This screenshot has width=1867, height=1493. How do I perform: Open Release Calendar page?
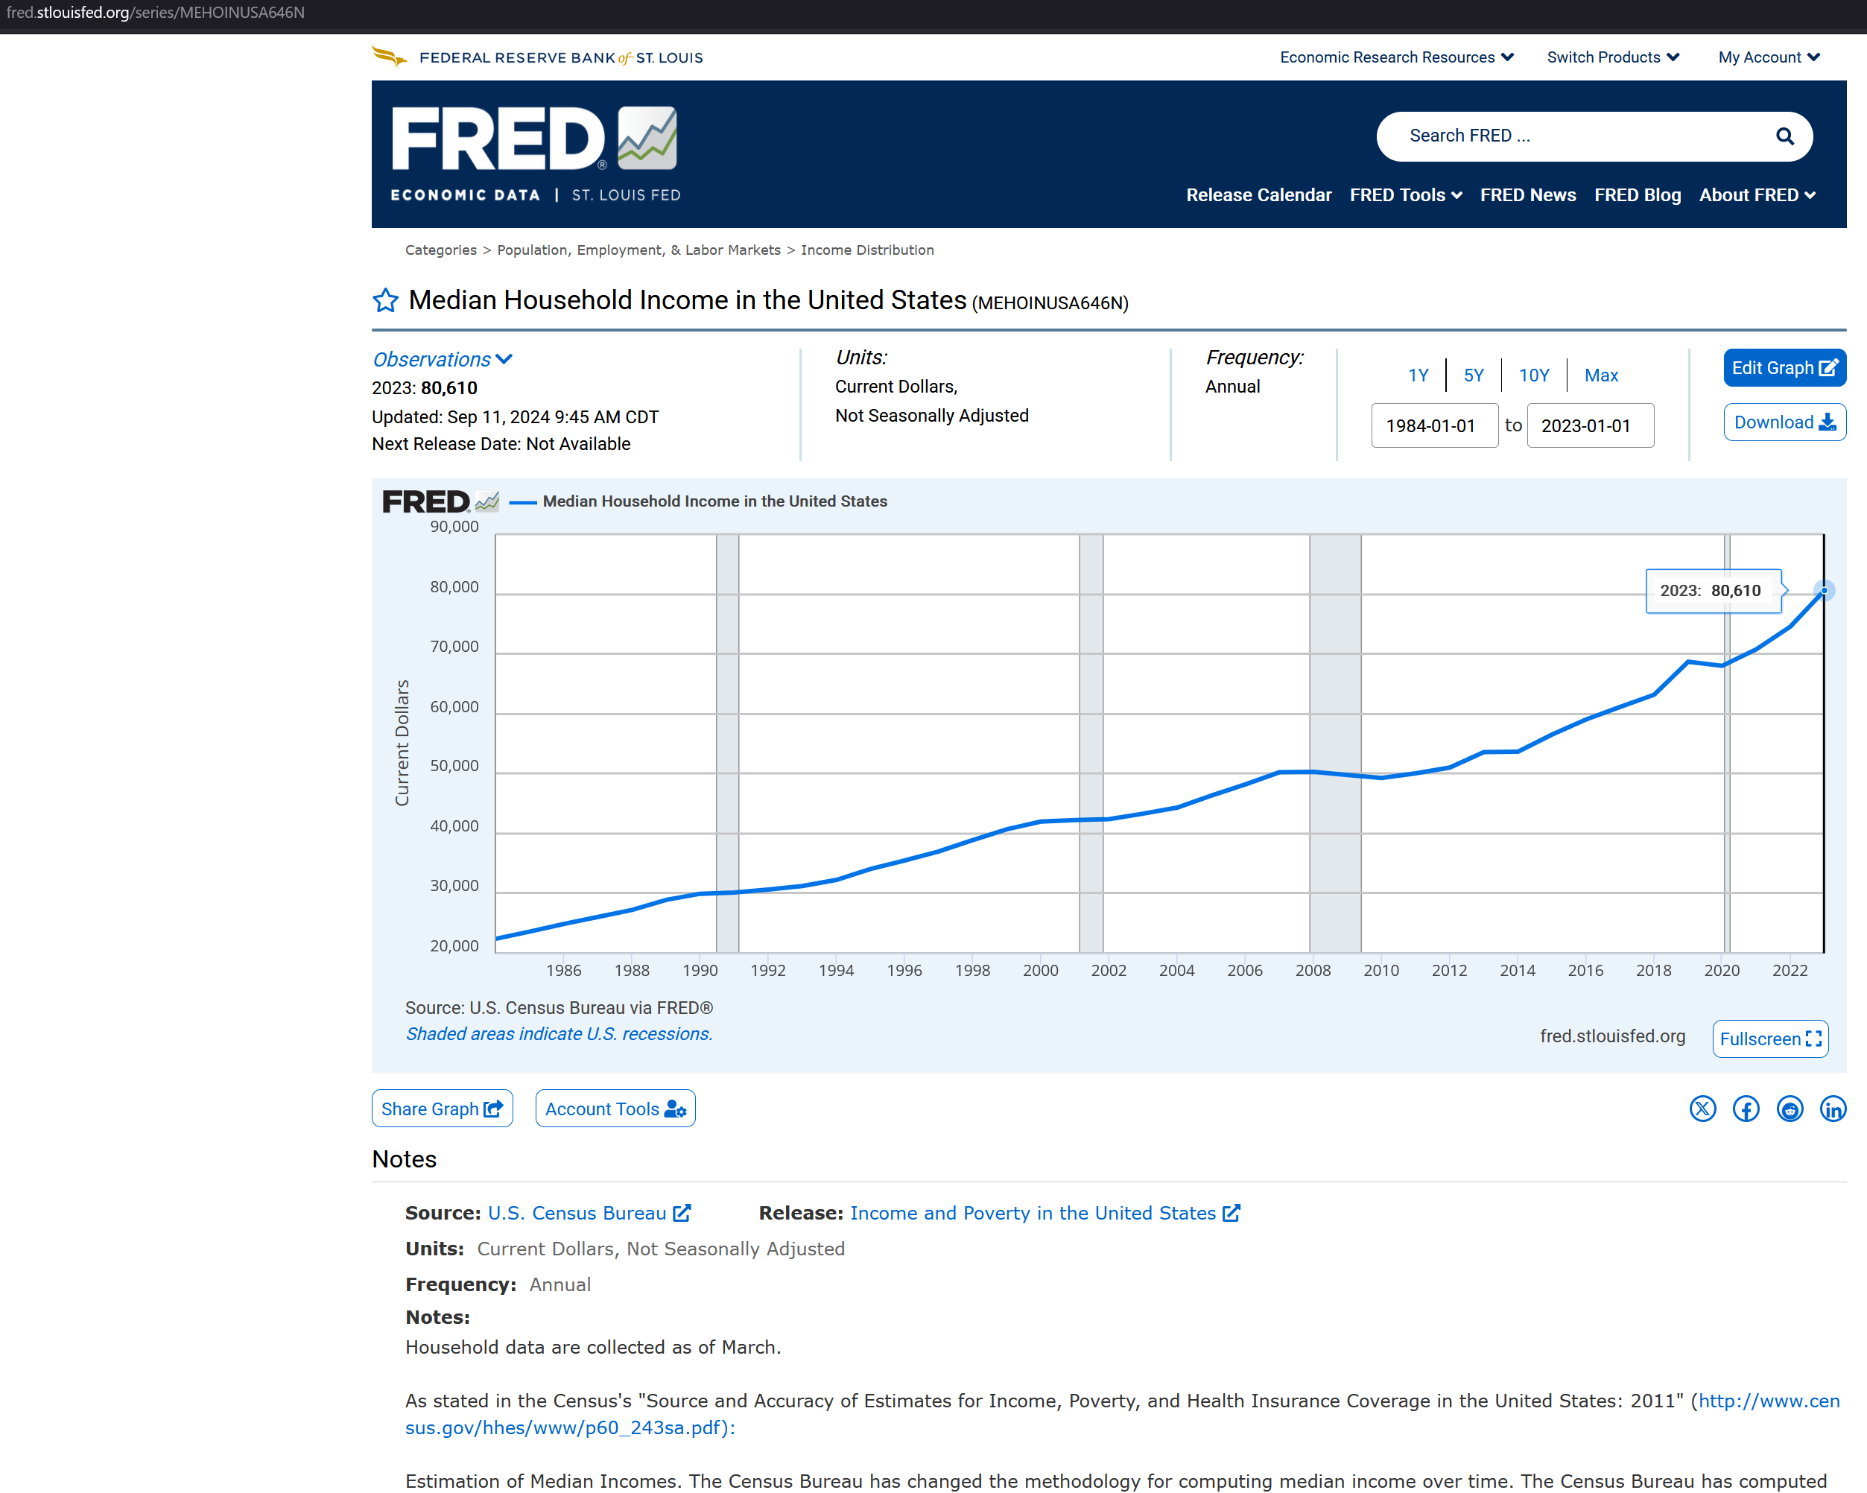pos(1258,195)
